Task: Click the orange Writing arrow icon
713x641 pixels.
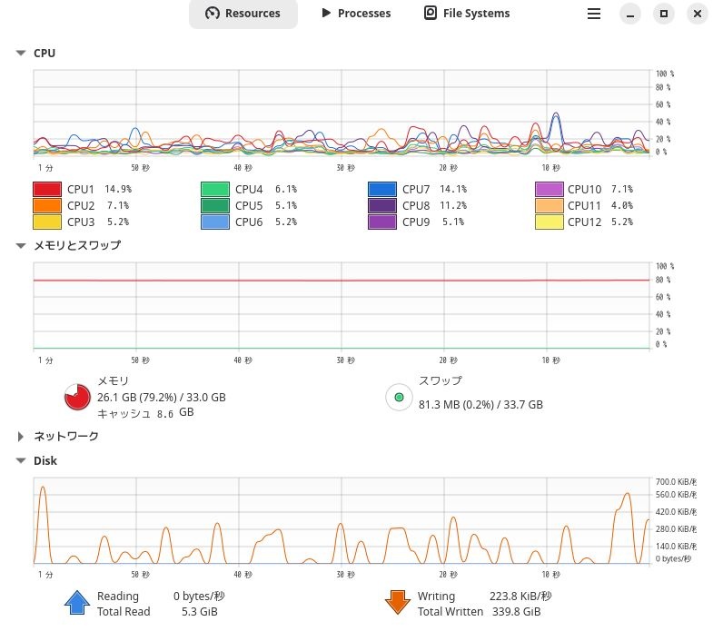Action: click(398, 603)
